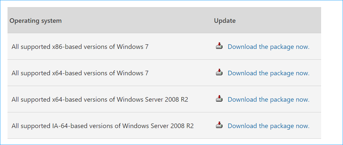The width and height of the screenshot is (343, 145).
Task: Click the "Update" column header
Action: pos(225,21)
